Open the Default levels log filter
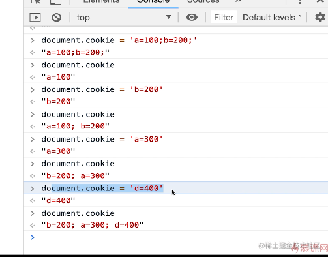This screenshot has height=257, width=328. tap(272, 18)
